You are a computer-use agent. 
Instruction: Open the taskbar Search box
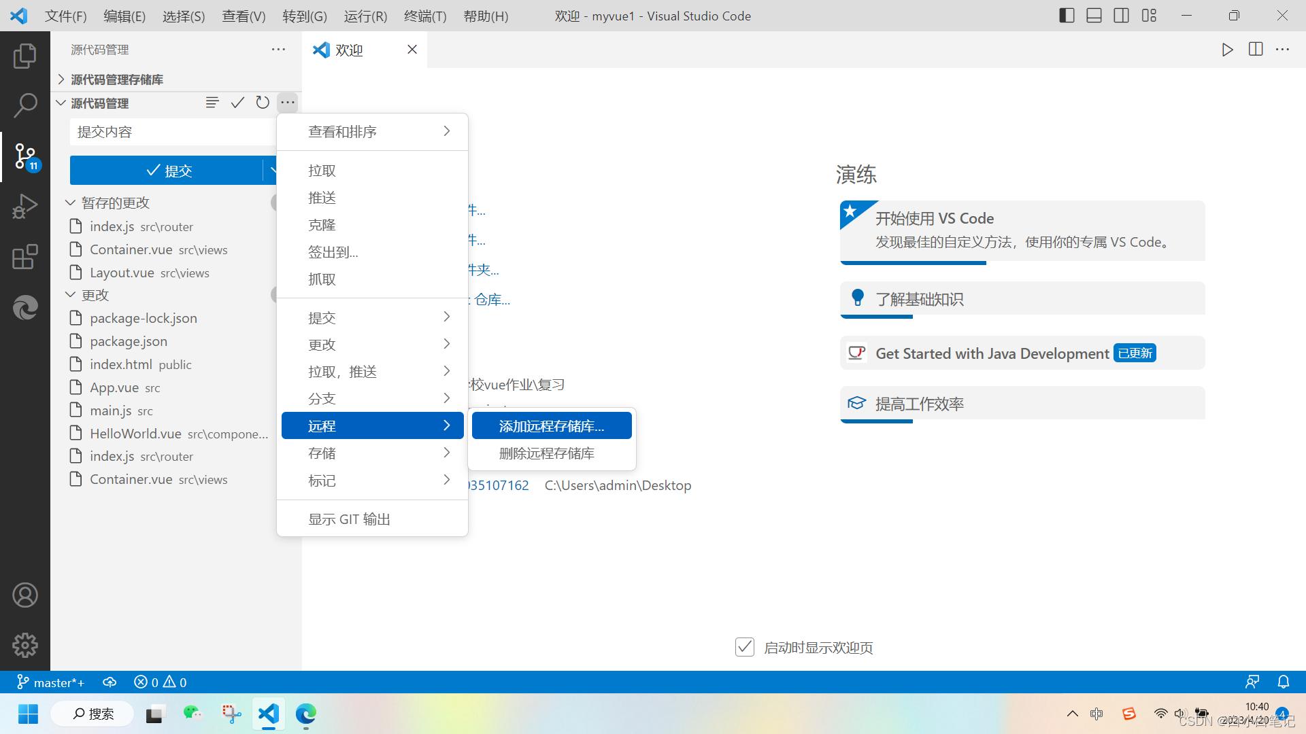click(93, 714)
